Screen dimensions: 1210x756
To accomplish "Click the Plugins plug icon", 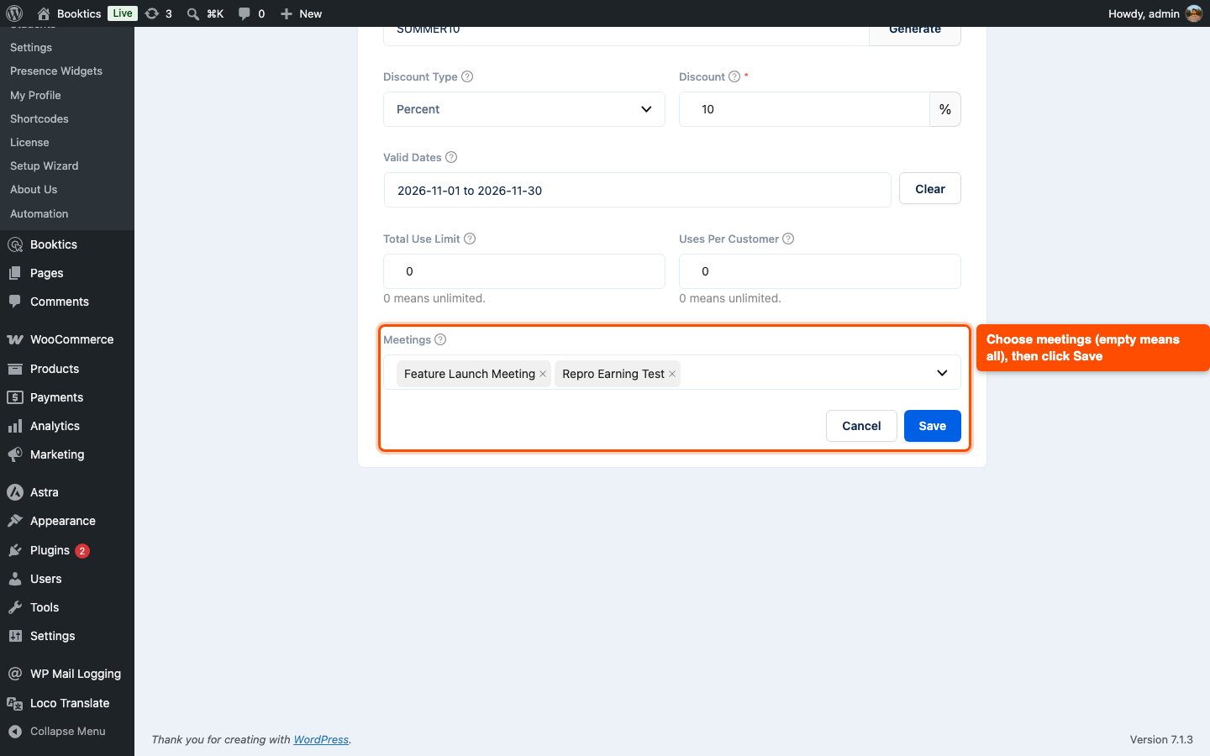I will tap(15, 550).
